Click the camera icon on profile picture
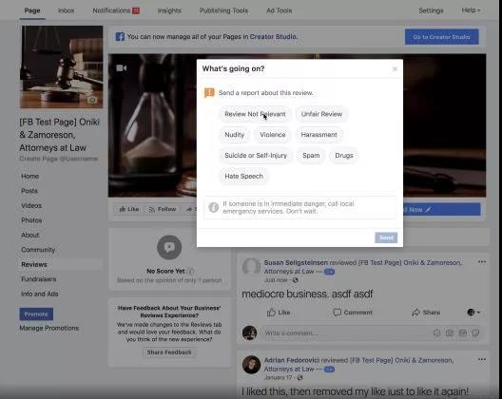Image resolution: width=502 pixels, height=399 pixels. [x=92, y=100]
